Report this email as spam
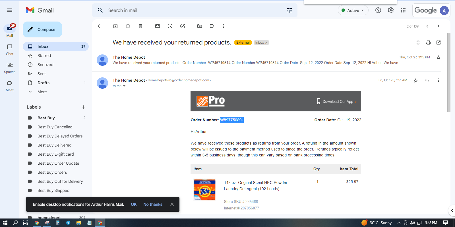This screenshot has height=227, width=455. pos(128,26)
